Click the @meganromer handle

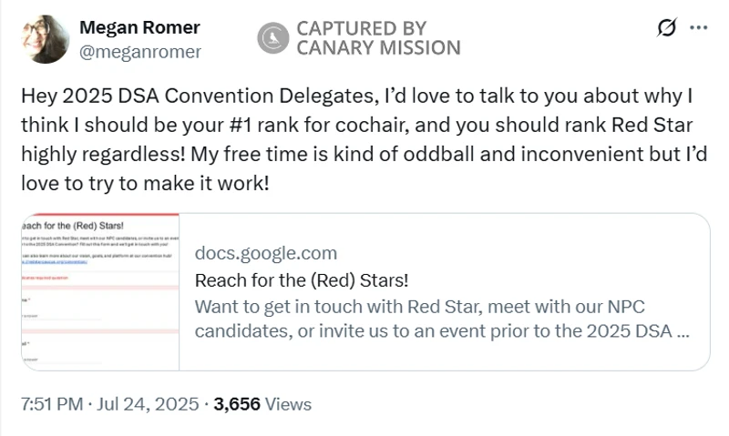coord(140,51)
